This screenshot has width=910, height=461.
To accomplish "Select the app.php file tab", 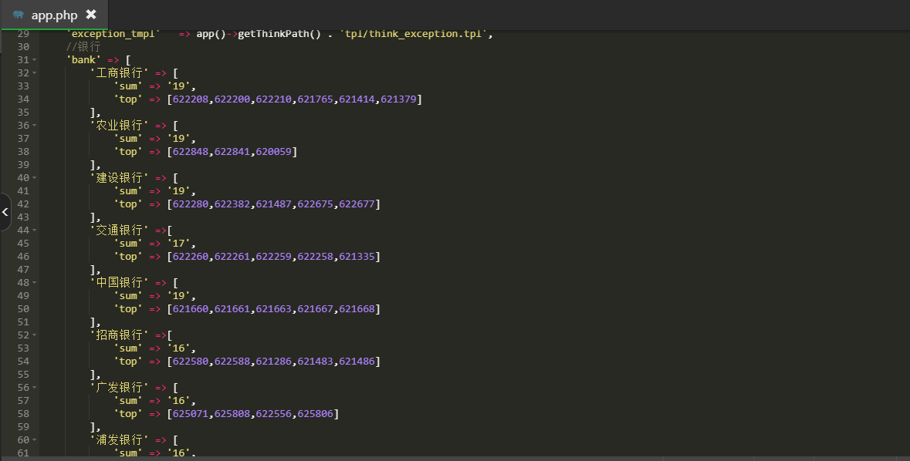I will [x=54, y=15].
